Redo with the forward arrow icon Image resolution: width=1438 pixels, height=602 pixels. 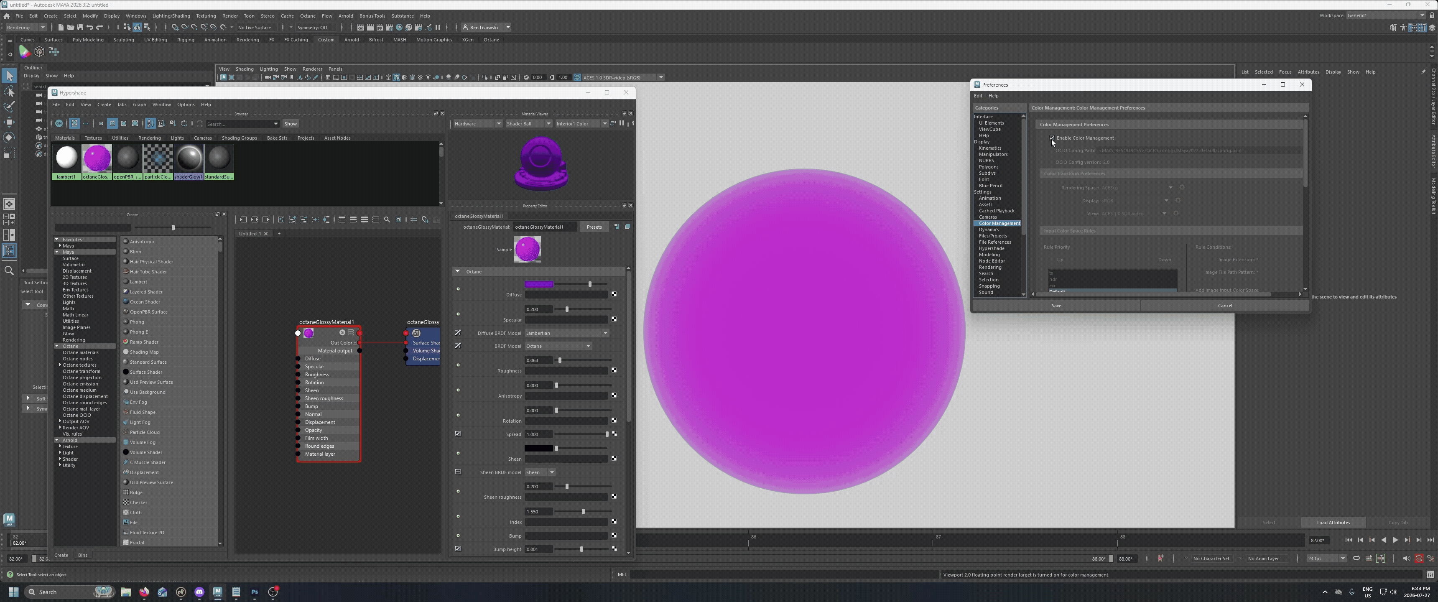(100, 27)
